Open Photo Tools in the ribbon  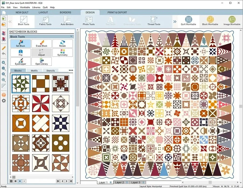[89, 21]
